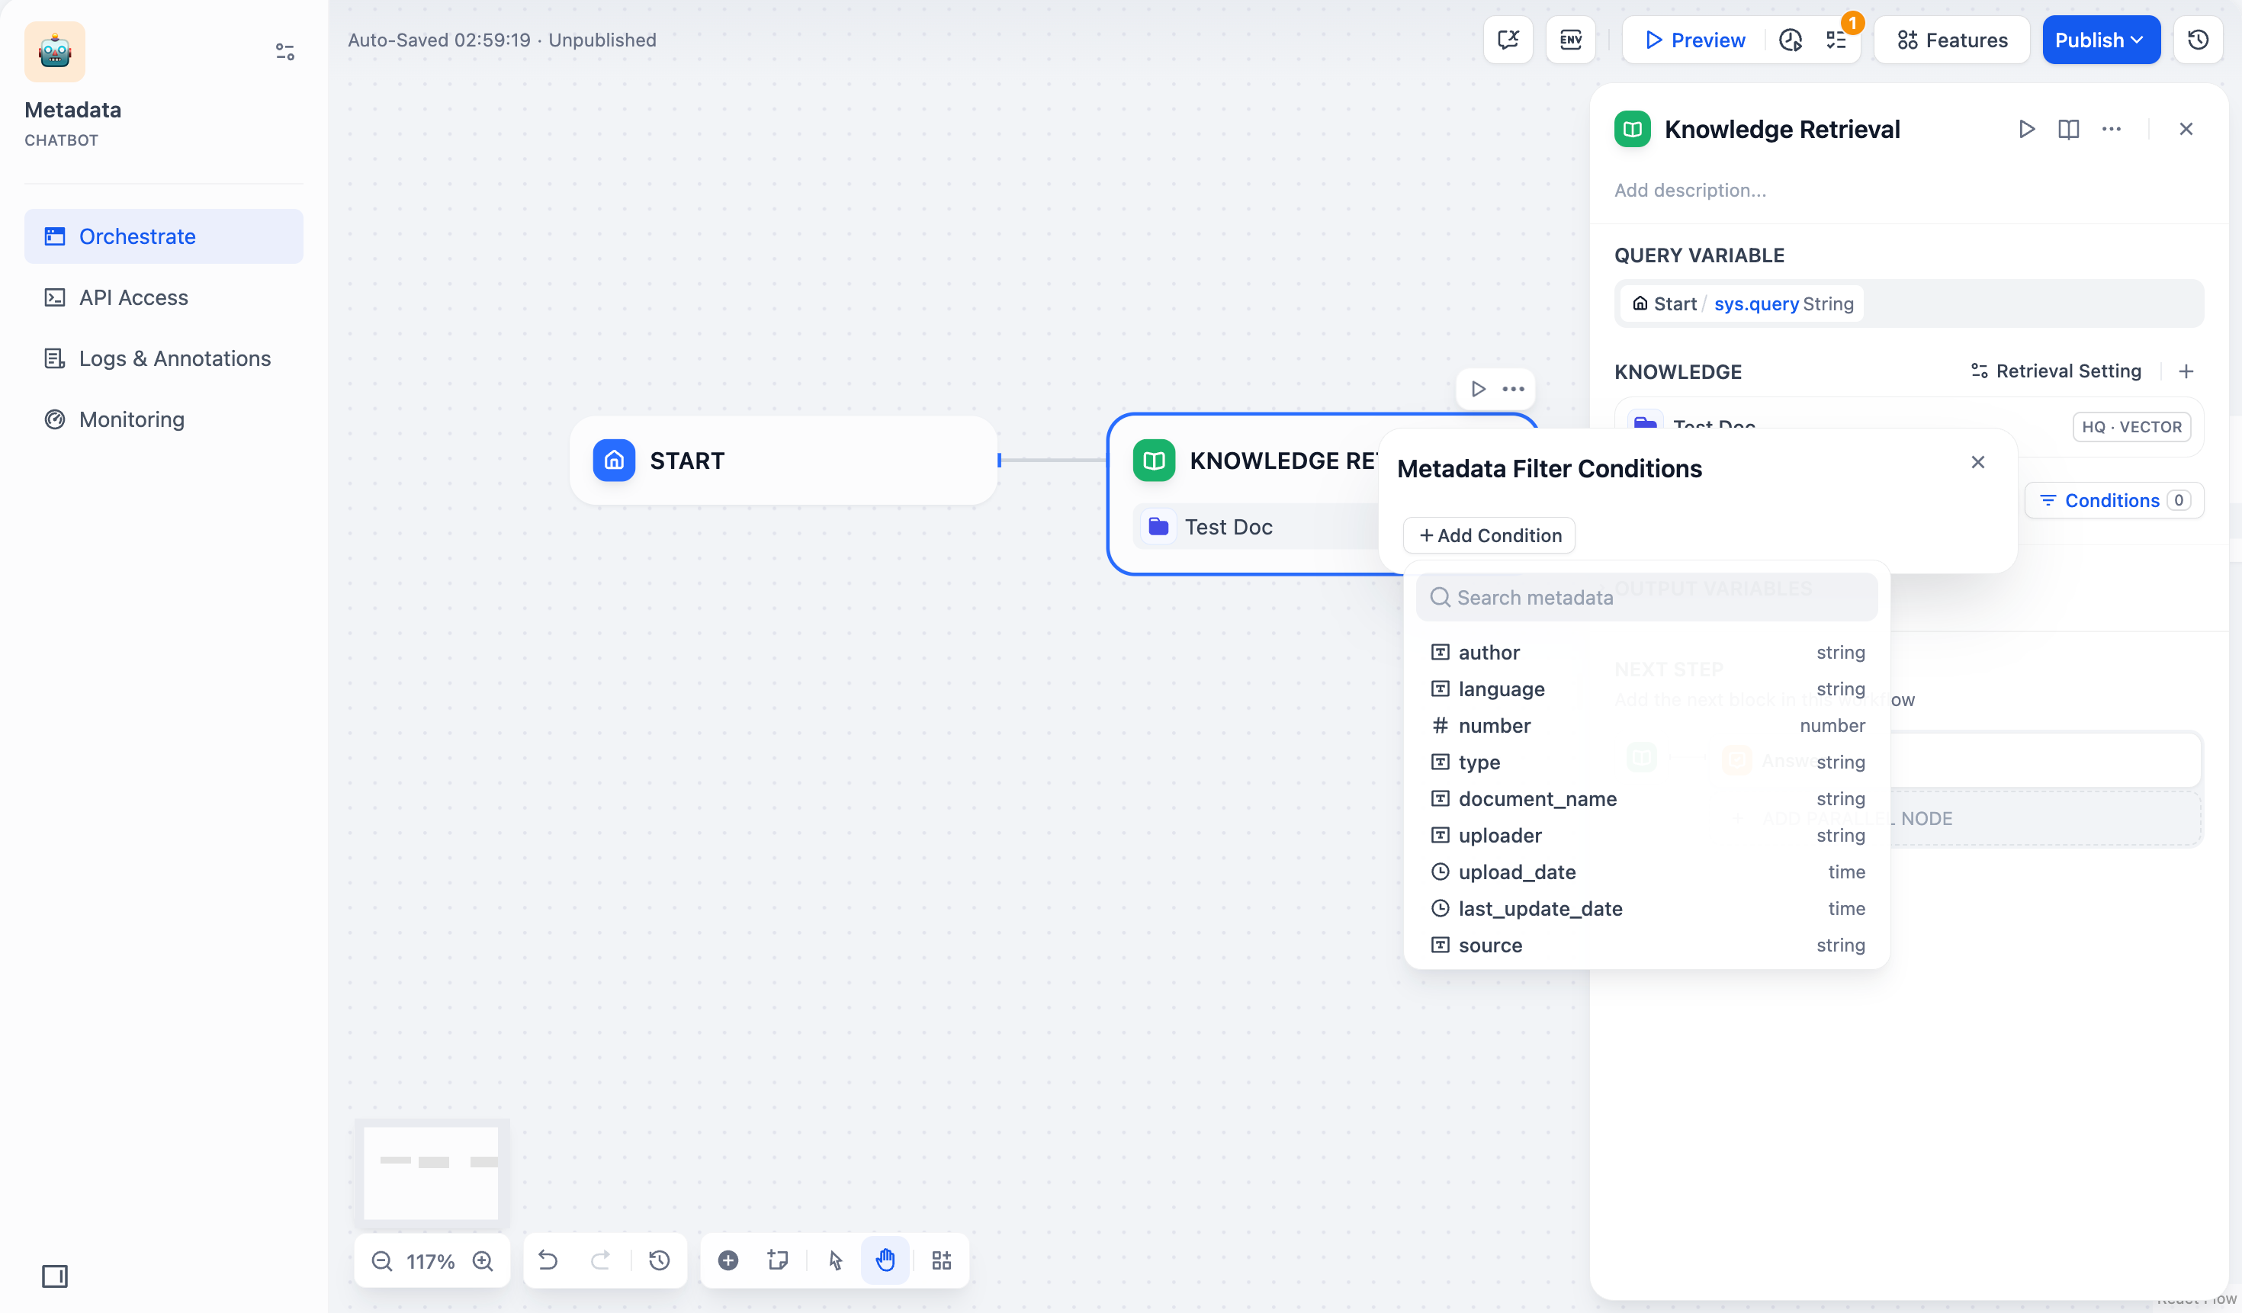Click the zoom out magnifier icon
This screenshot has width=2242, height=1313.
tap(381, 1260)
